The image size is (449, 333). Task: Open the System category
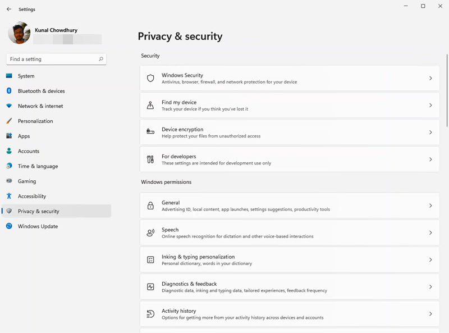pos(57,76)
